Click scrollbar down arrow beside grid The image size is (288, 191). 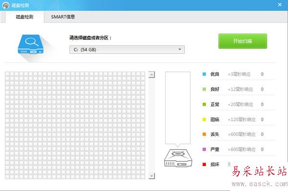(x=152, y=176)
